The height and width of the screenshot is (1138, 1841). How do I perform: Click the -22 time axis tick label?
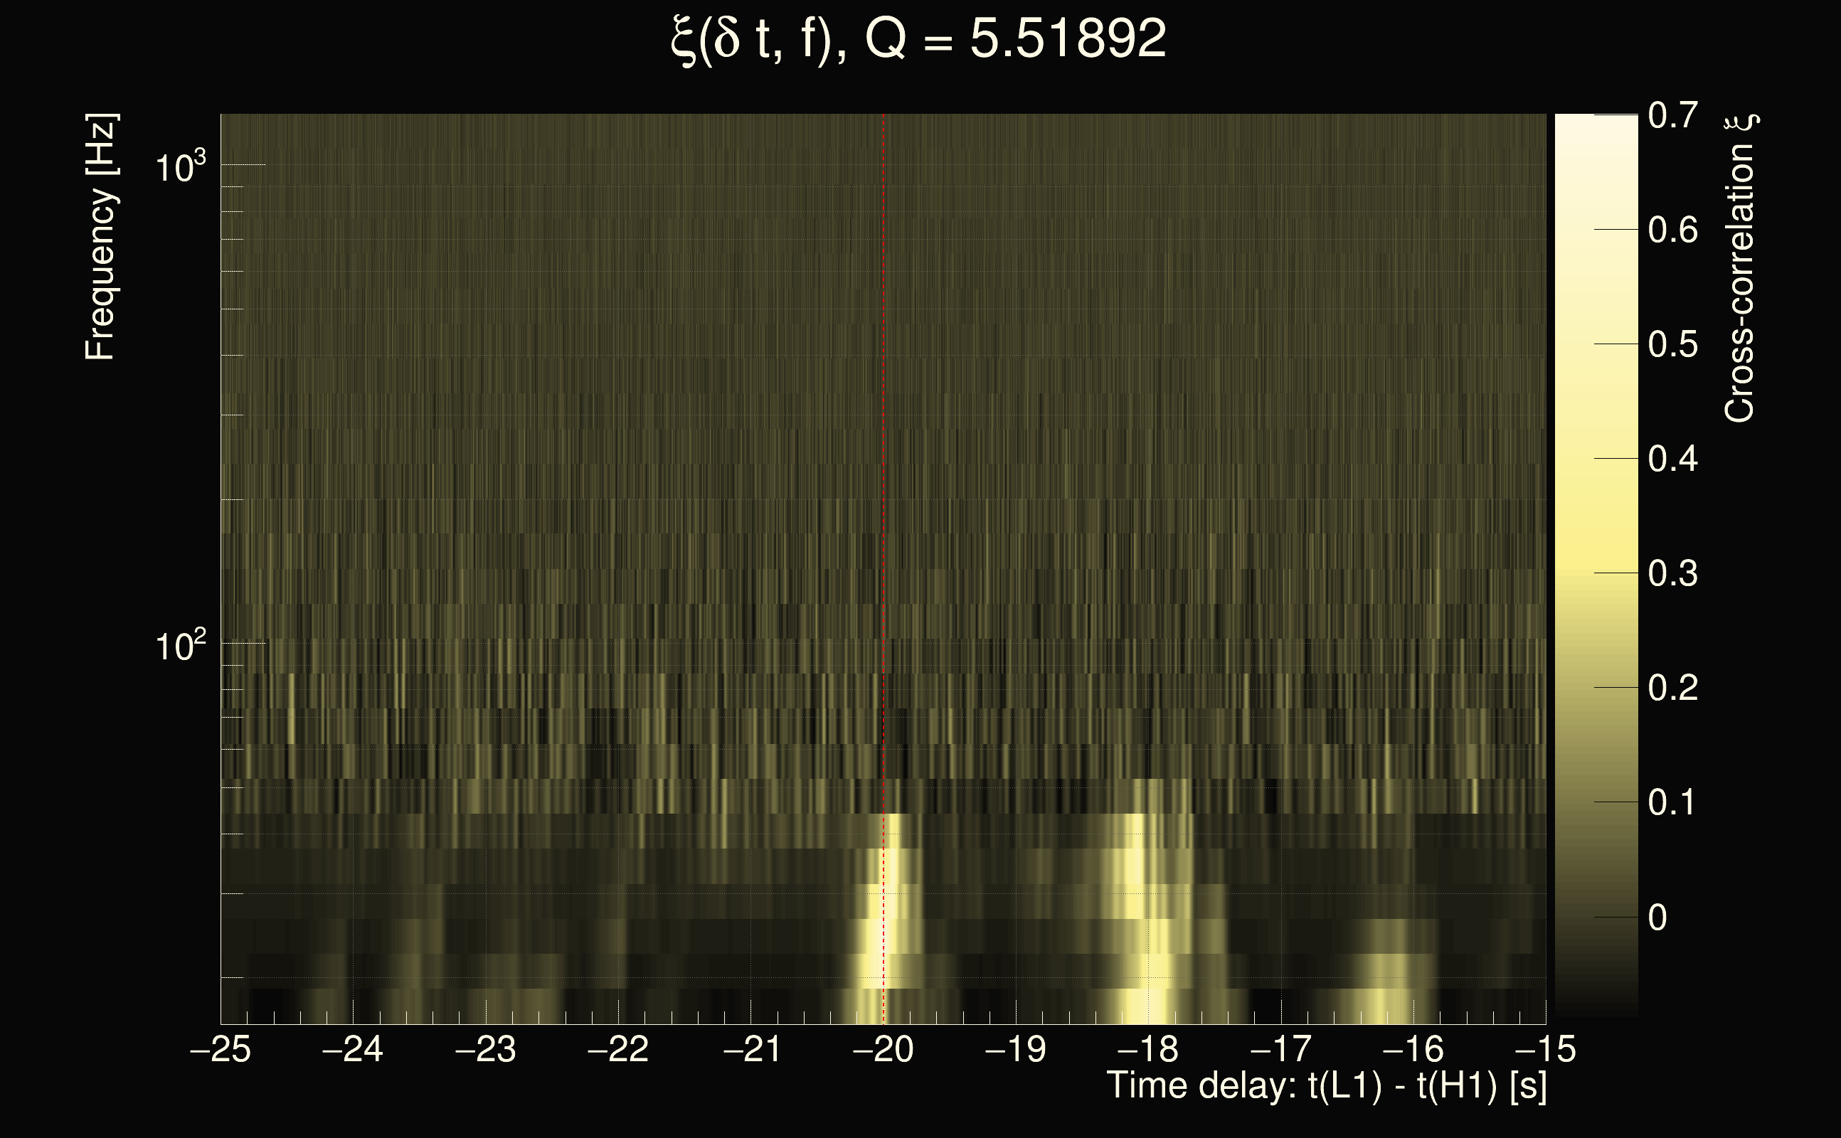618,1049
